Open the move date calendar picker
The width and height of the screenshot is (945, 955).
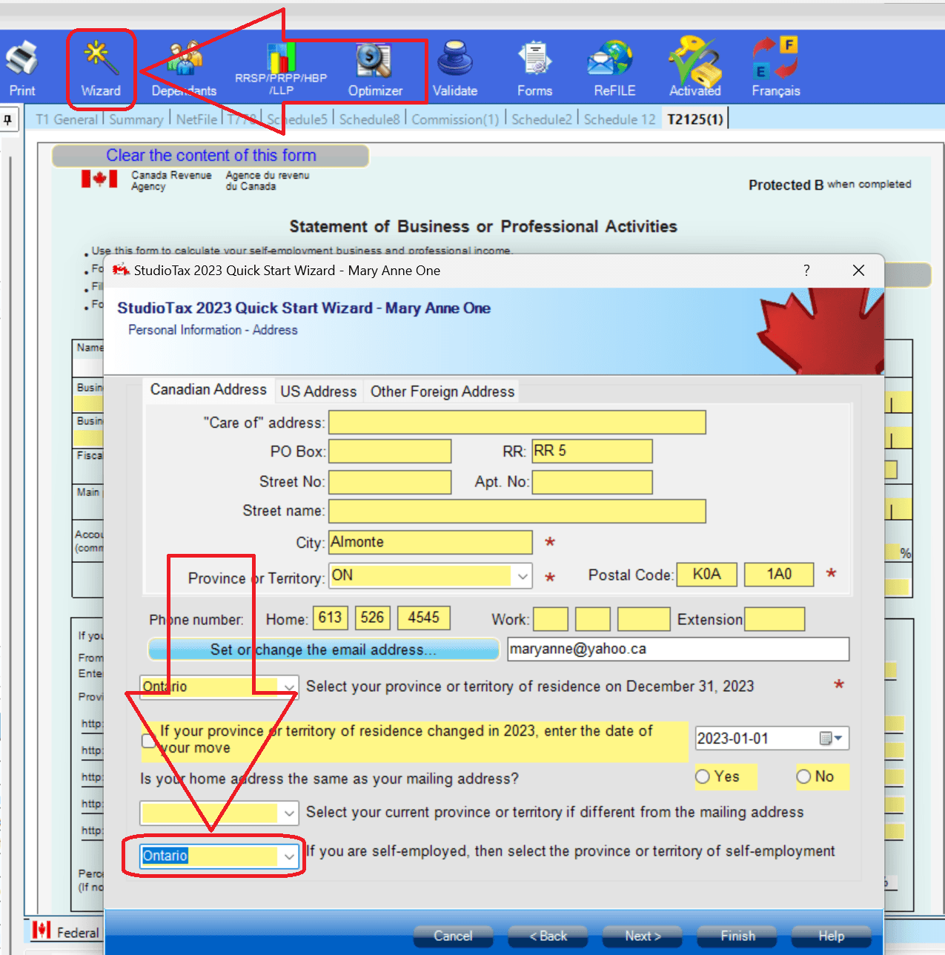click(831, 738)
